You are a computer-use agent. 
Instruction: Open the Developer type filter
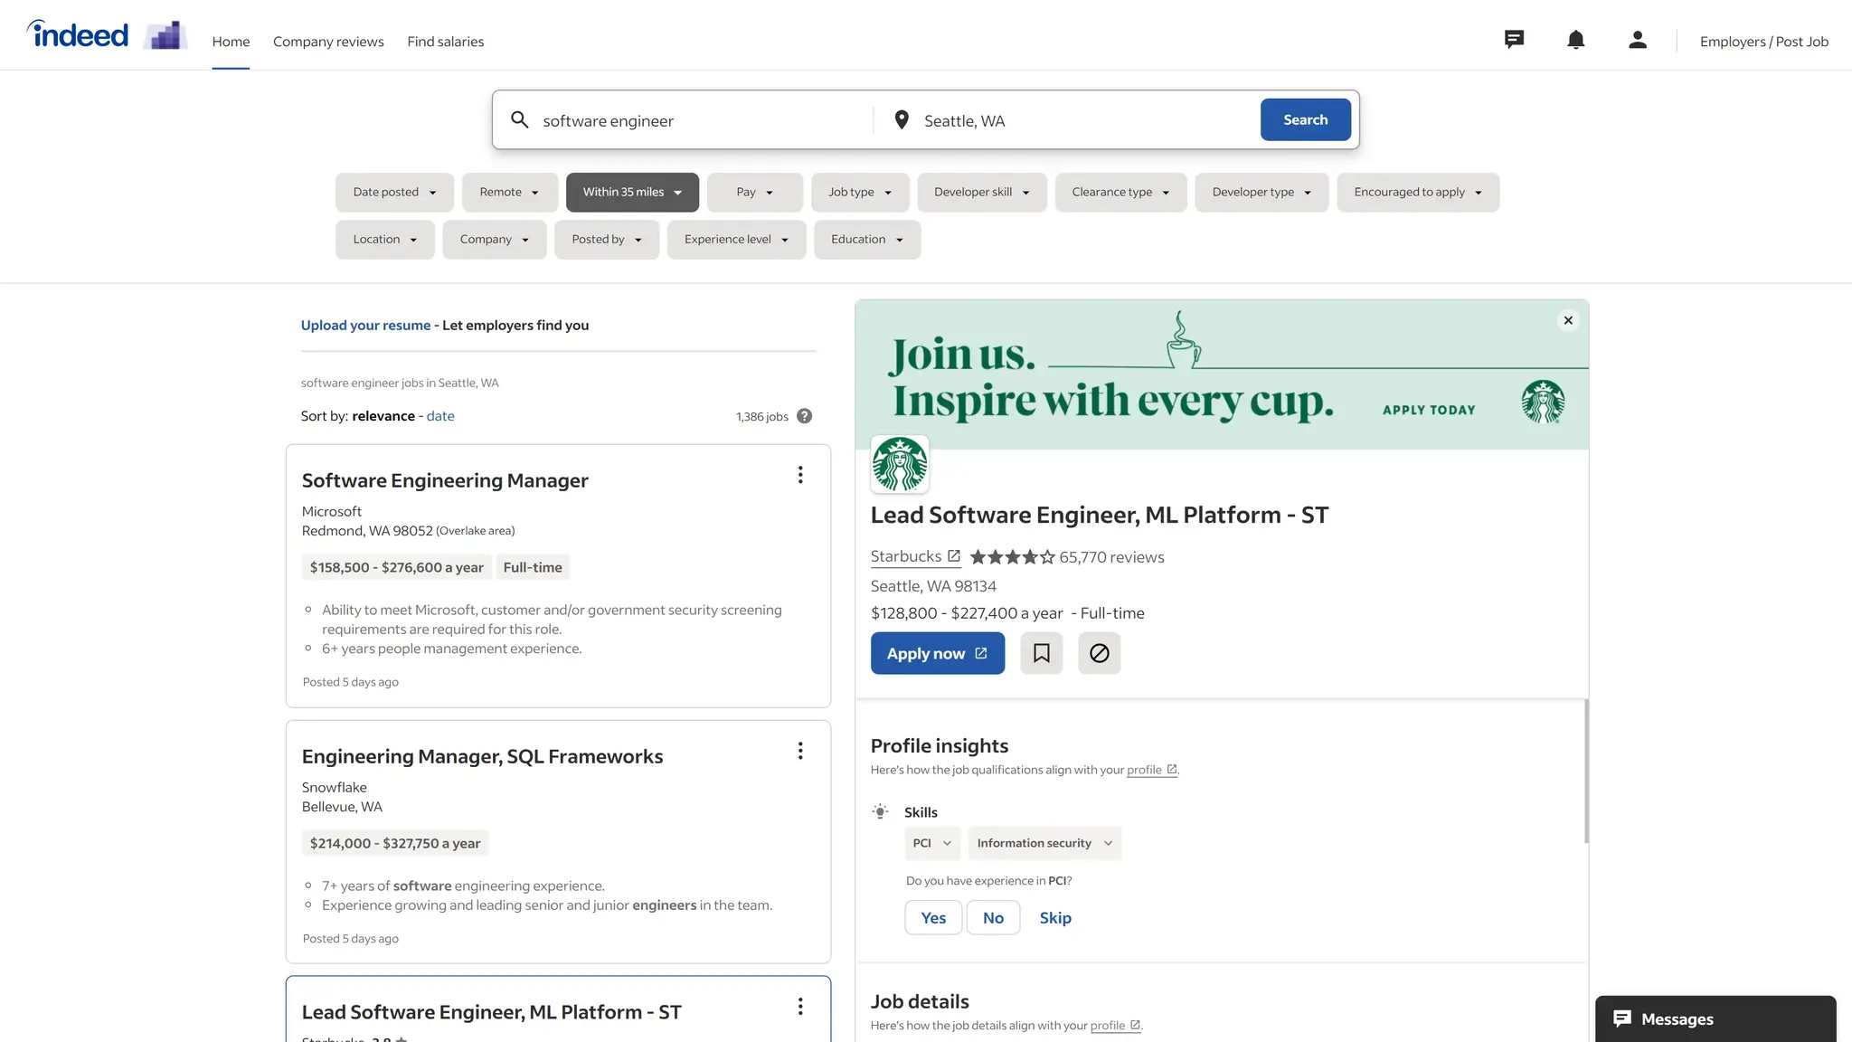point(1261,192)
